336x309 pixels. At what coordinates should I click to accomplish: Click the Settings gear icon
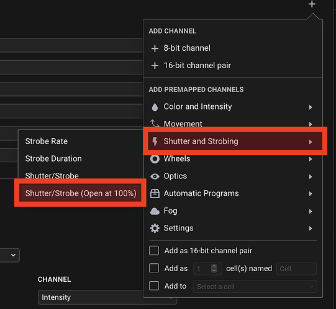coord(155,228)
